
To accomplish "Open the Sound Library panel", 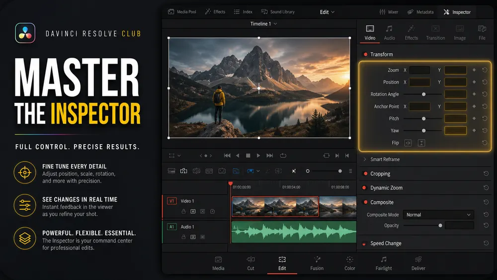I will pyautogui.click(x=278, y=12).
